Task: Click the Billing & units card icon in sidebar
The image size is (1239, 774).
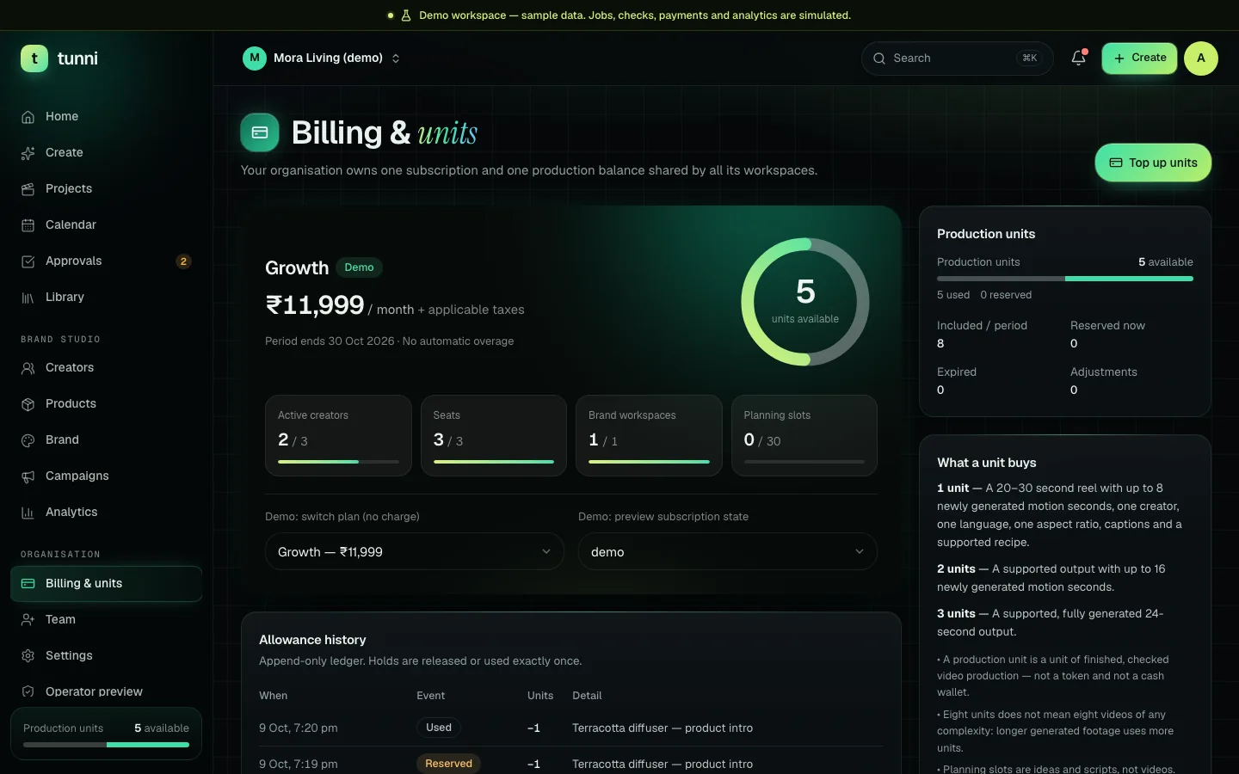Action: 28,584
